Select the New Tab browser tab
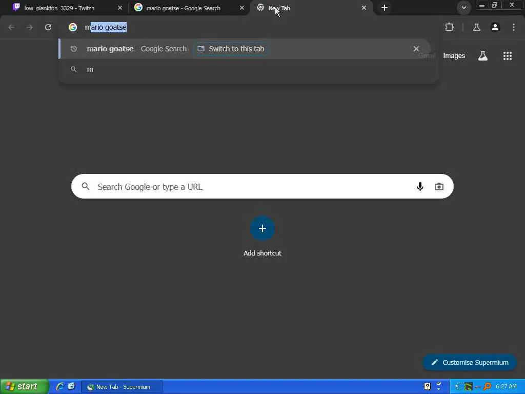Image resolution: width=525 pixels, height=394 pixels. coord(311,8)
